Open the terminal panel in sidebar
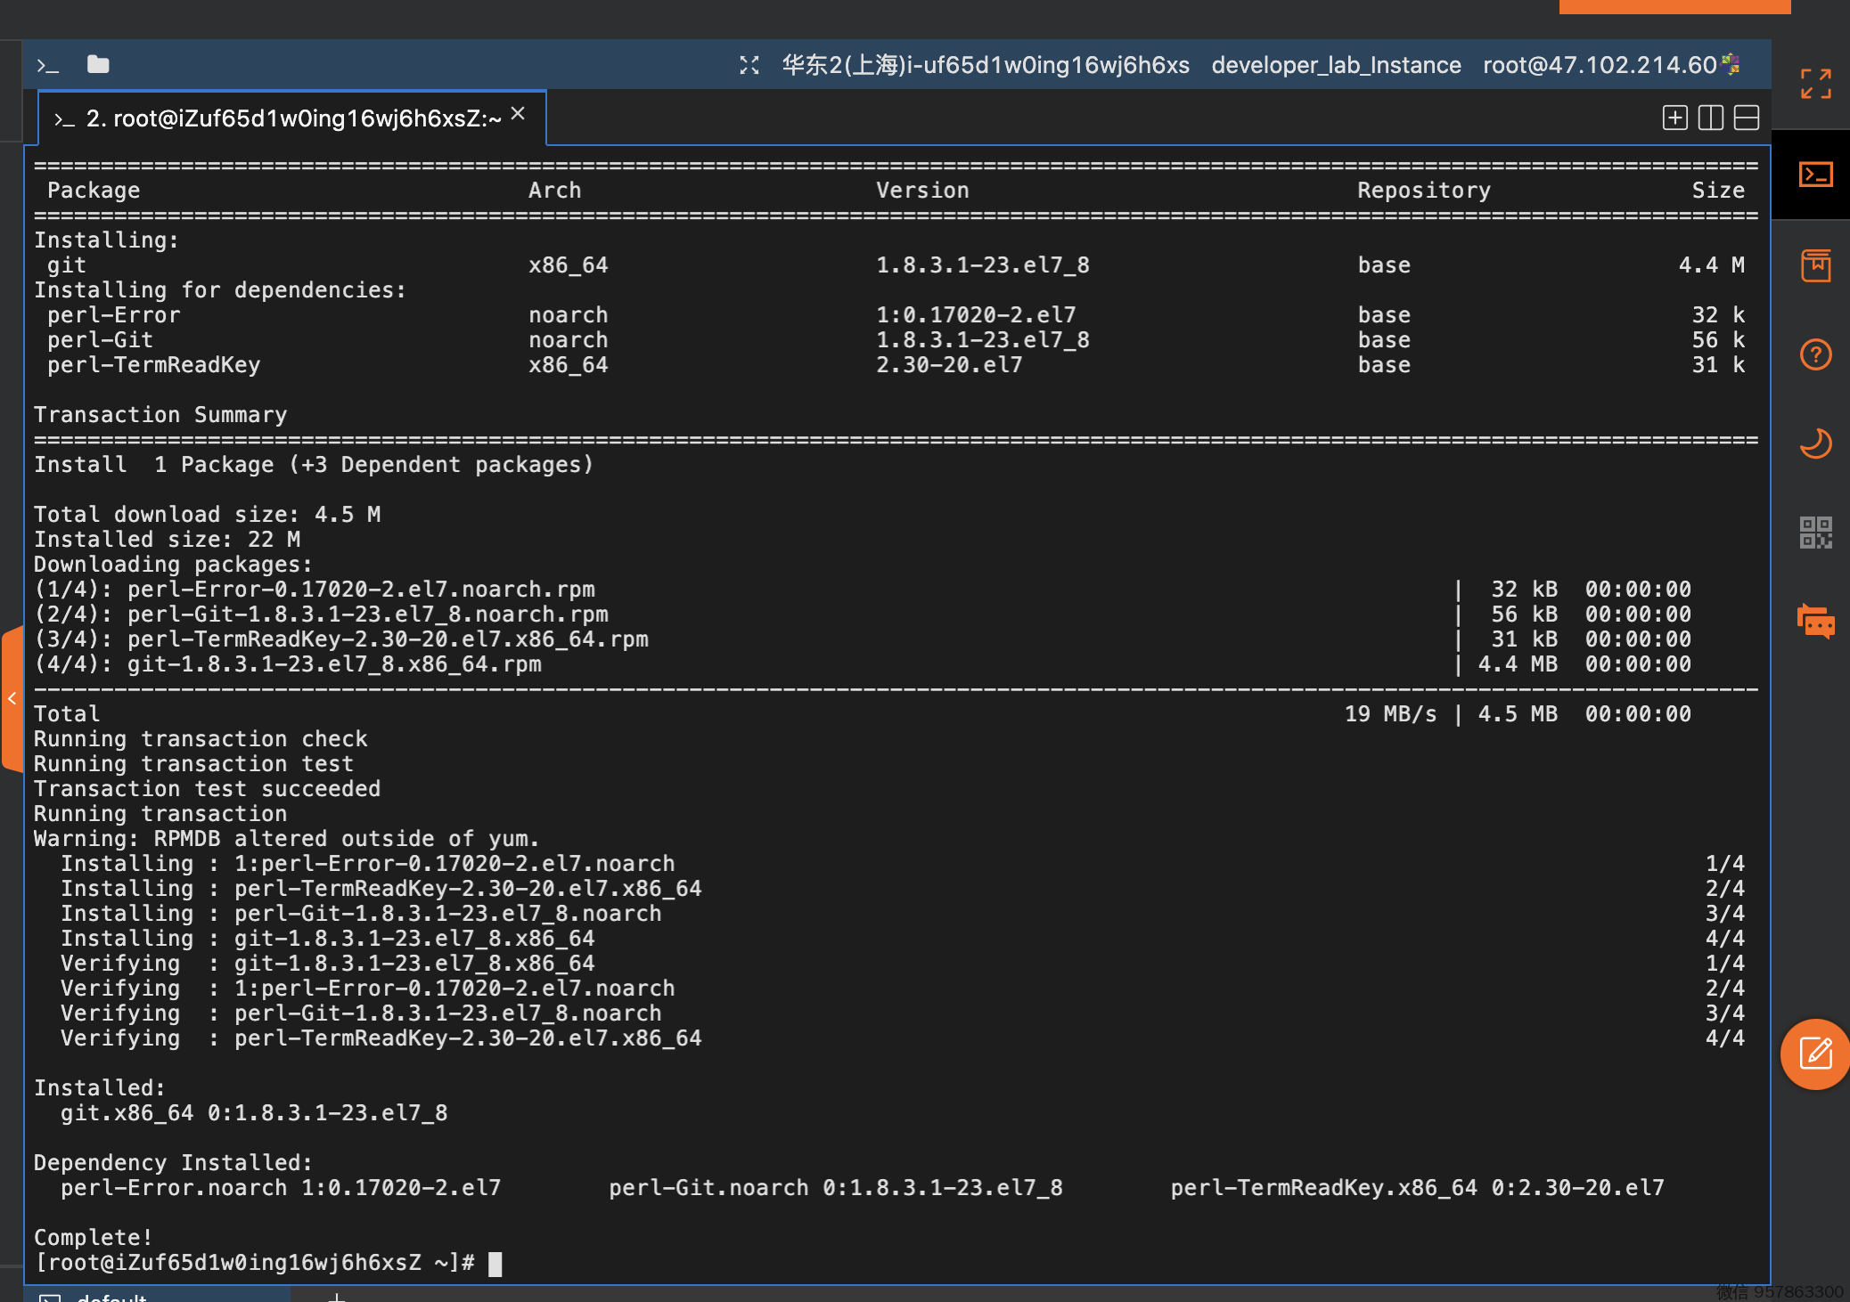The width and height of the screenshot is (1850, 1302). (x=1815, y=175)
